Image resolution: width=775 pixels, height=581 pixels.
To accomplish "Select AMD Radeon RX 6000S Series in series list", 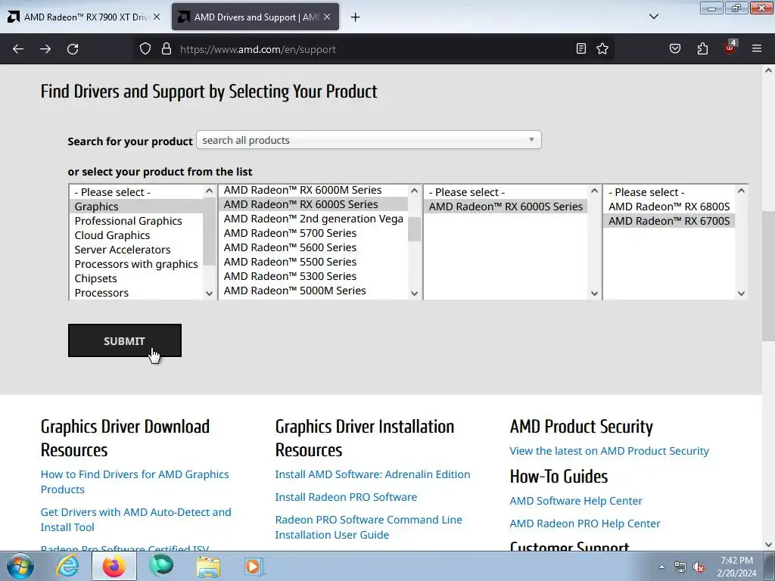I will pos(314,204).
